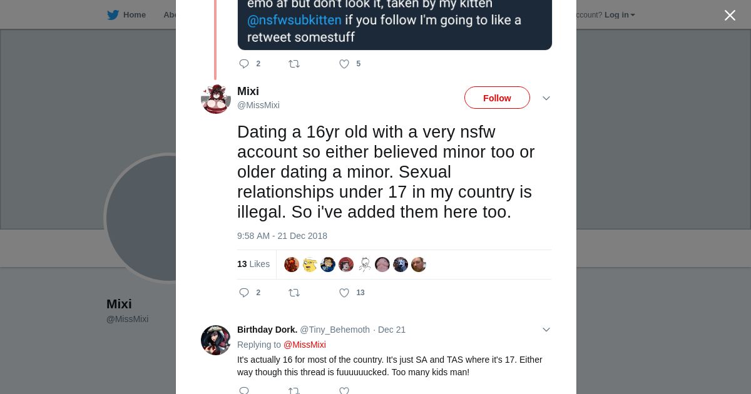Open Mixi's avatar in the tweet

click(x=216, y=99)
